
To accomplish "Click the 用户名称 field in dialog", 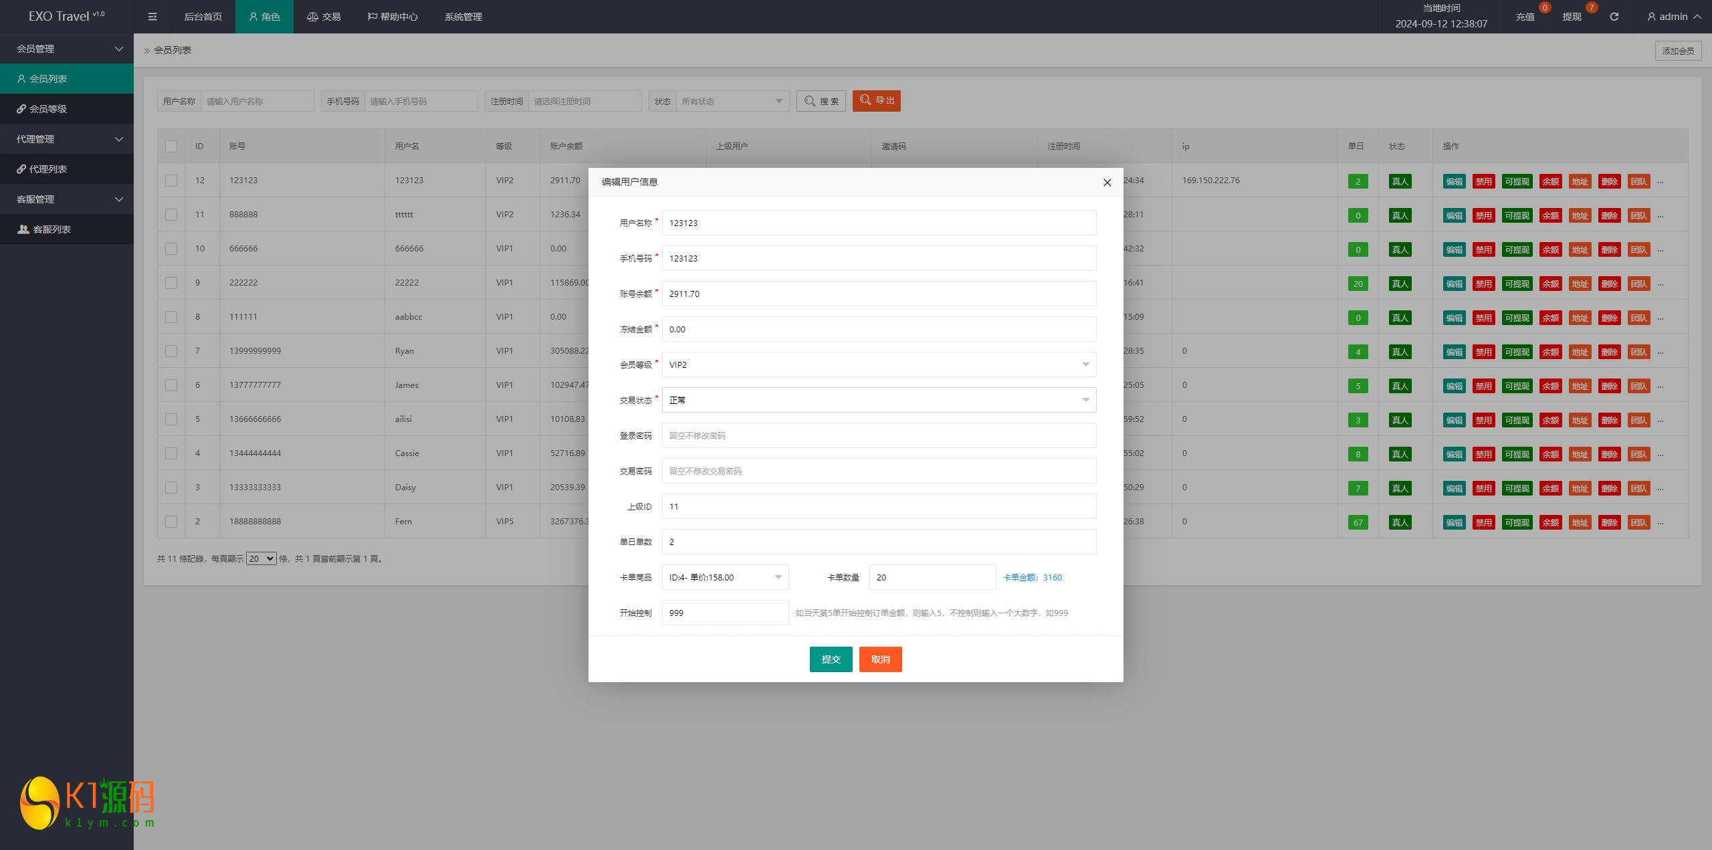I will pyautogui.click(x=879, y=223).
